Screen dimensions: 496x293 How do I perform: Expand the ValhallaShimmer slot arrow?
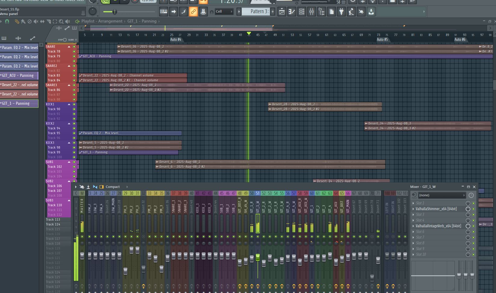(x=413, y=209)
